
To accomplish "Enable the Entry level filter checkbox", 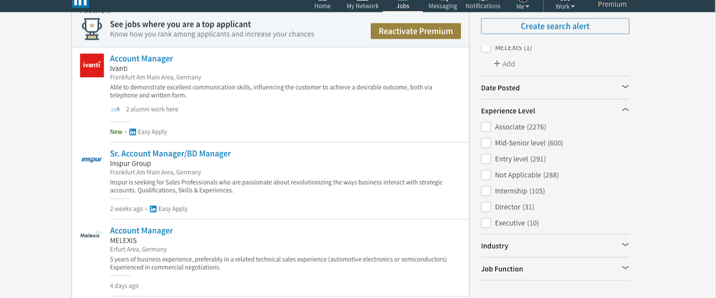I will pos(486,159).
